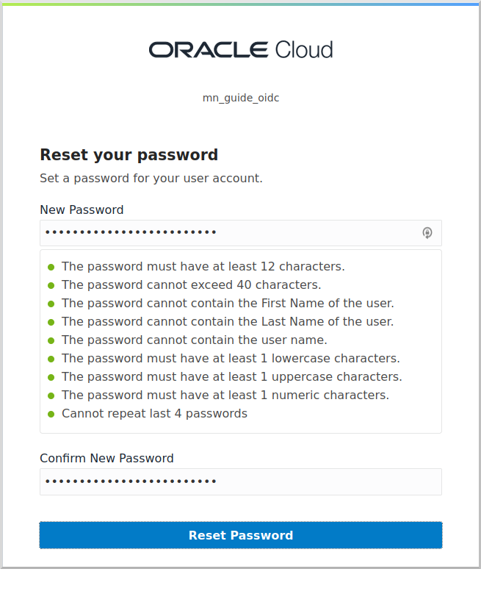Click the green dot for uppercase characters rule
Screen dimensions: 481x591
(51, 377)
